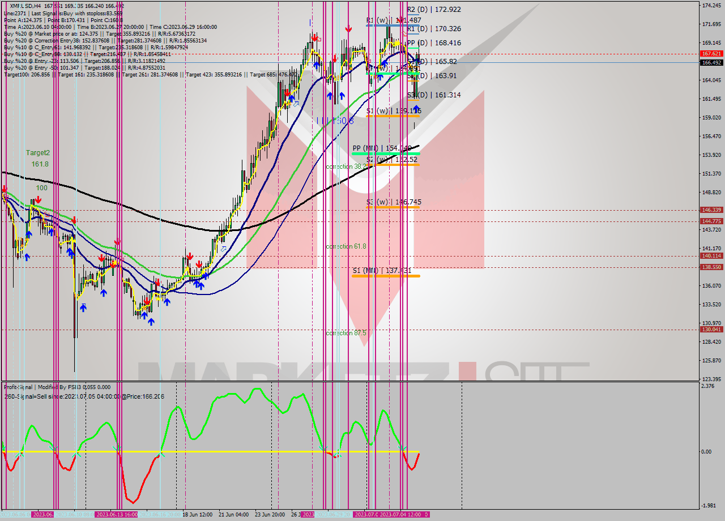
Task: Click the 'correction 38.2' green label
Action: [x=346, y=166]
